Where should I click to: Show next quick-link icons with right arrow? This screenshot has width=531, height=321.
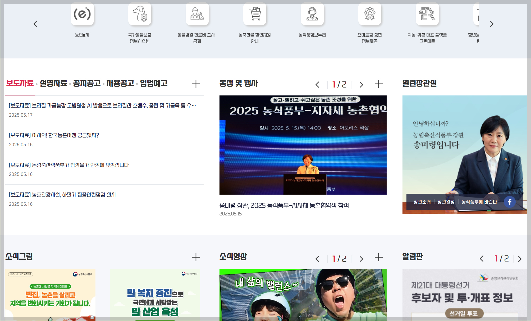click(492, 24)
